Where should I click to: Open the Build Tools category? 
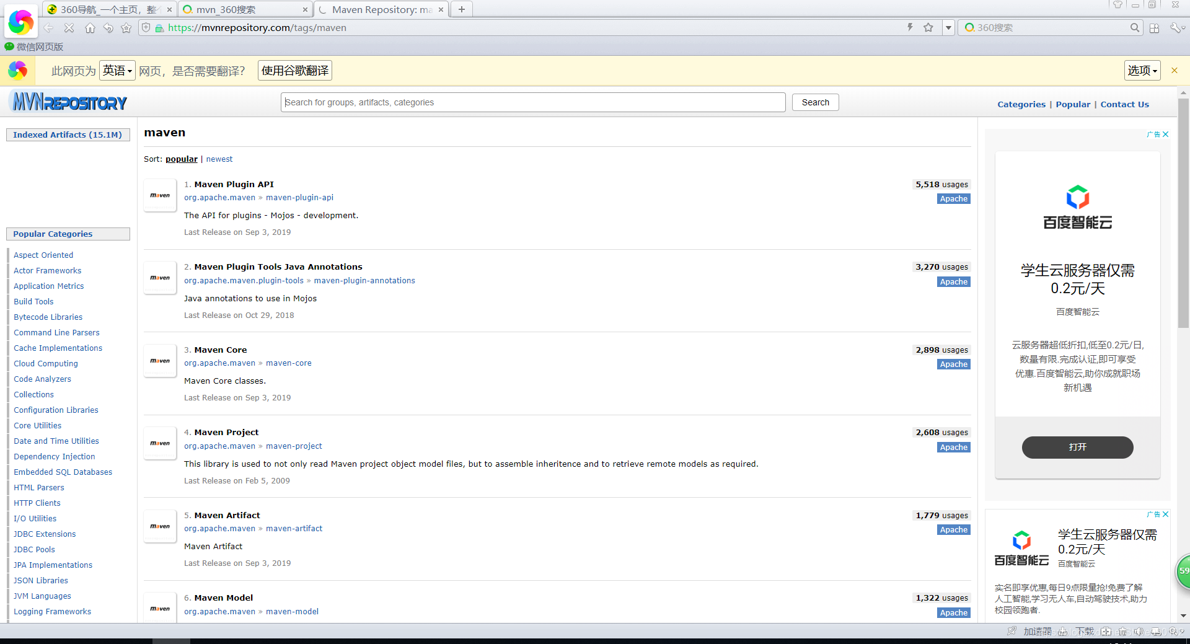[x=33, y=301]
